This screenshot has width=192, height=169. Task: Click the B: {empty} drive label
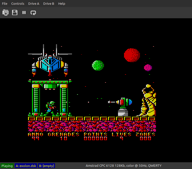[46, 166]
